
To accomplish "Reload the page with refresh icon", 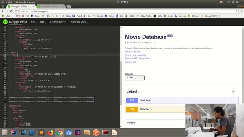I will tap(11, 11).
